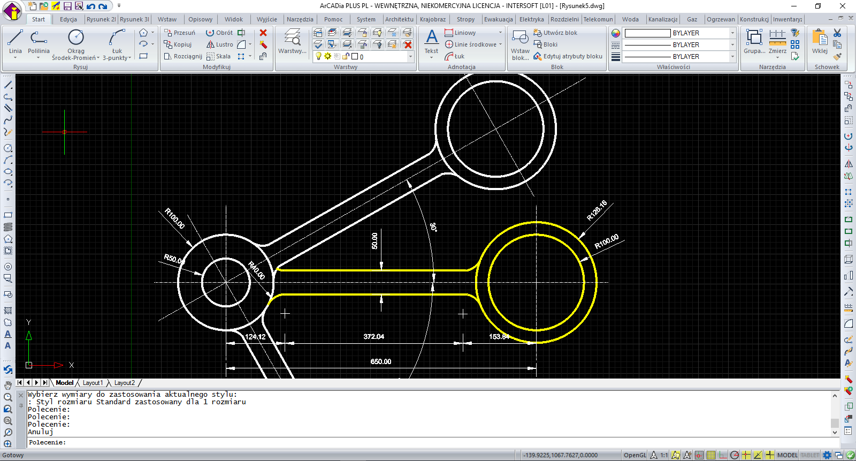The height and width of the screenshot is (461, 856).
Task: Toggle layer 0 lock icon
Action: pos(346,56)
